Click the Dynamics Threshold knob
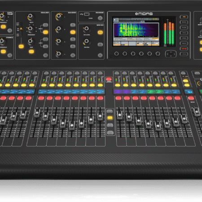Image resolution: width=202 pixels, height=202 pixels. 2,41
